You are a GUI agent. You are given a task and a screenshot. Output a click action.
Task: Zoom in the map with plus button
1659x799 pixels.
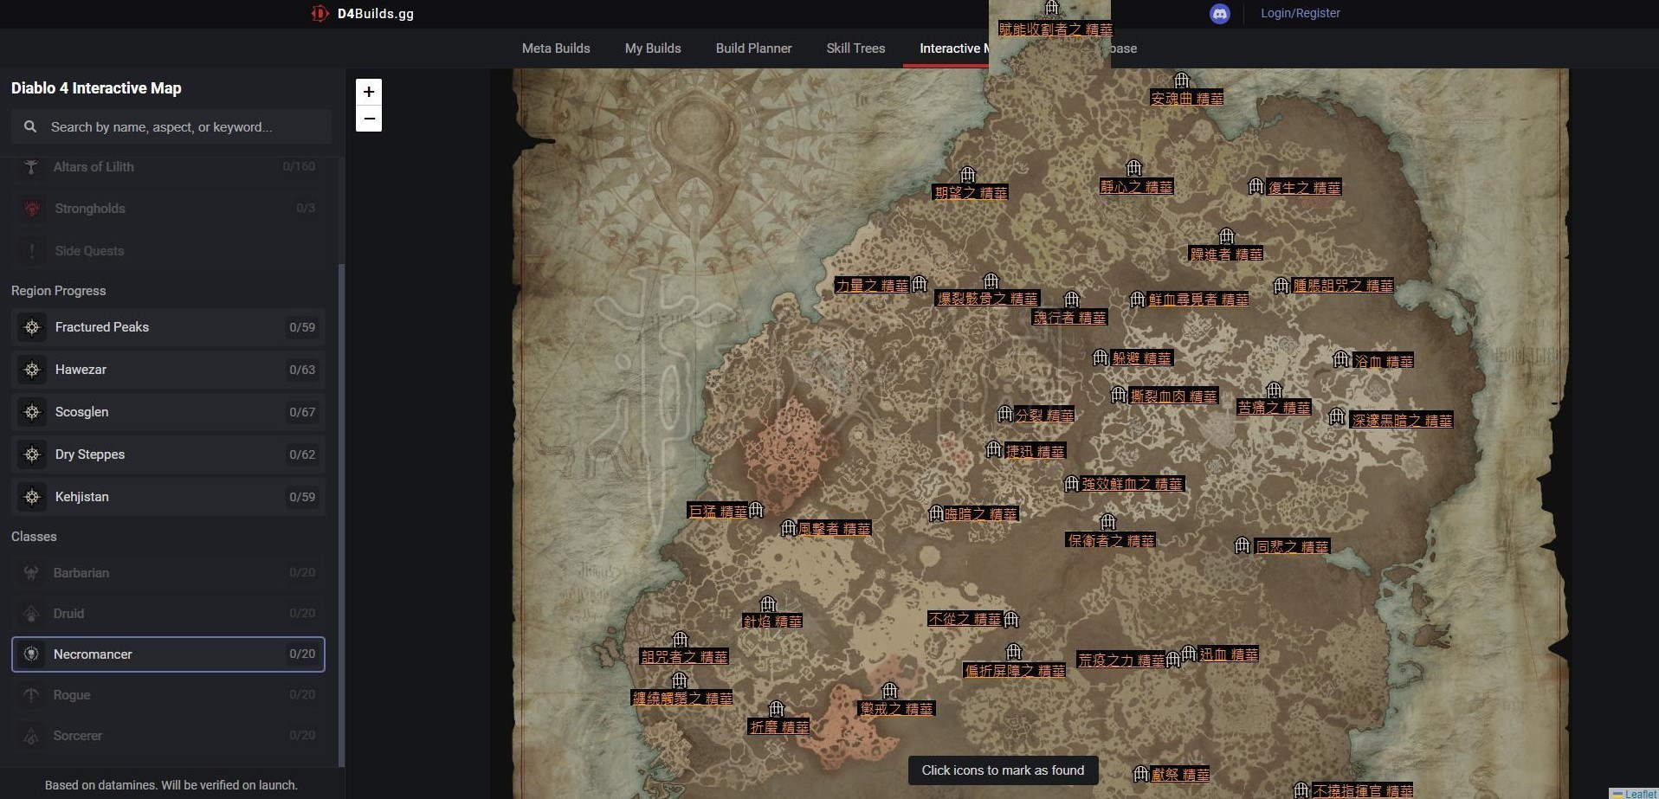369,92
